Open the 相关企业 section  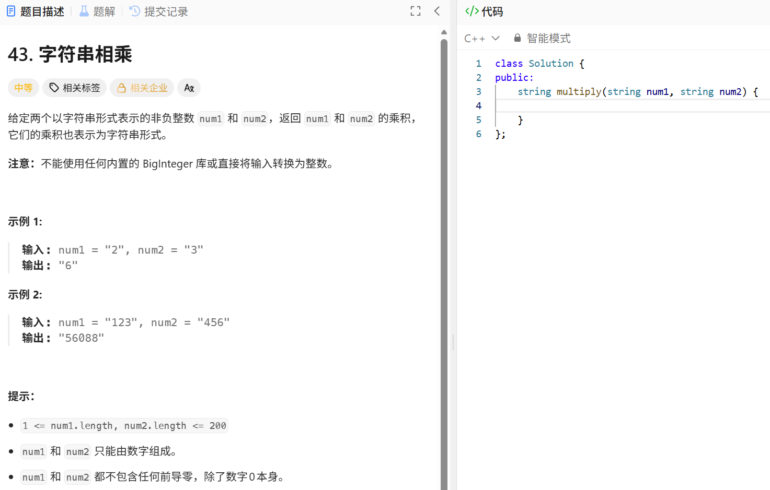(142, 88)
